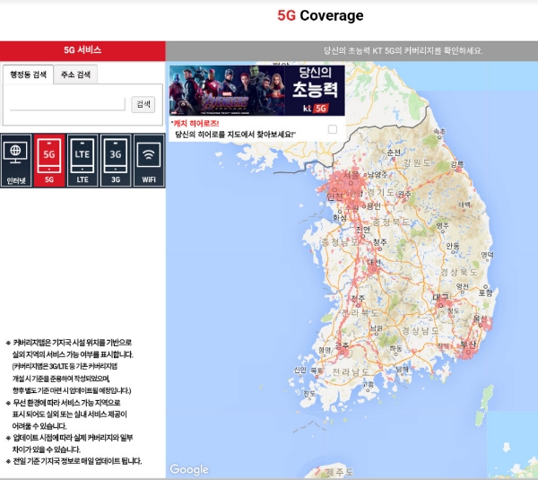Click 대구 on the coverage map
Screen dimensions: 538x480
(x=439, y=297)
